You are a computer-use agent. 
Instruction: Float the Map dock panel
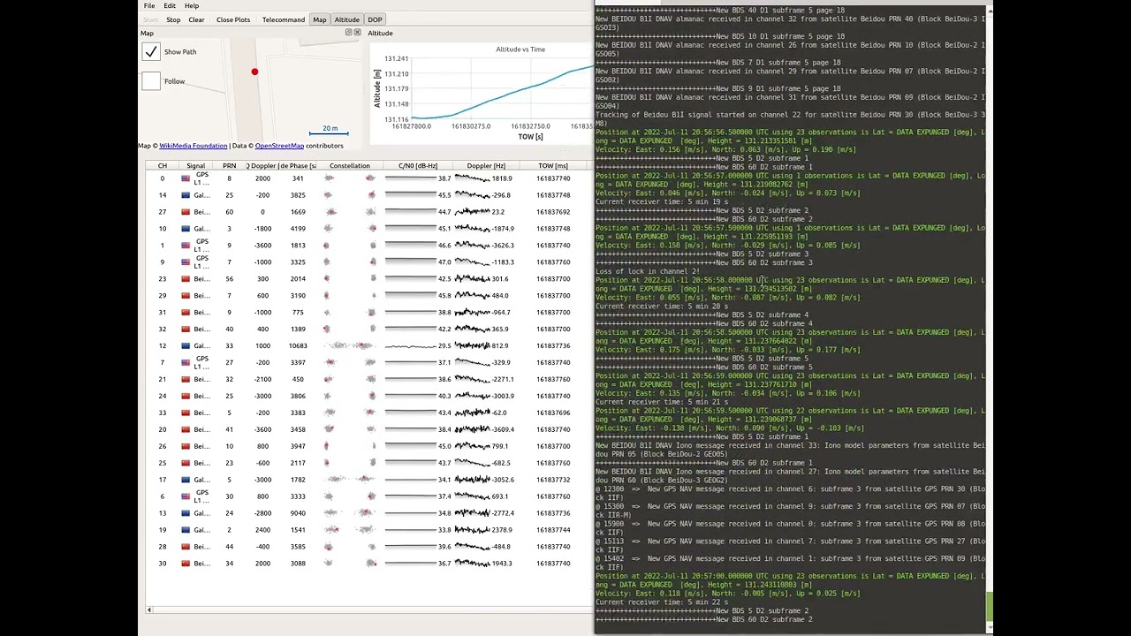pos(349,33)
